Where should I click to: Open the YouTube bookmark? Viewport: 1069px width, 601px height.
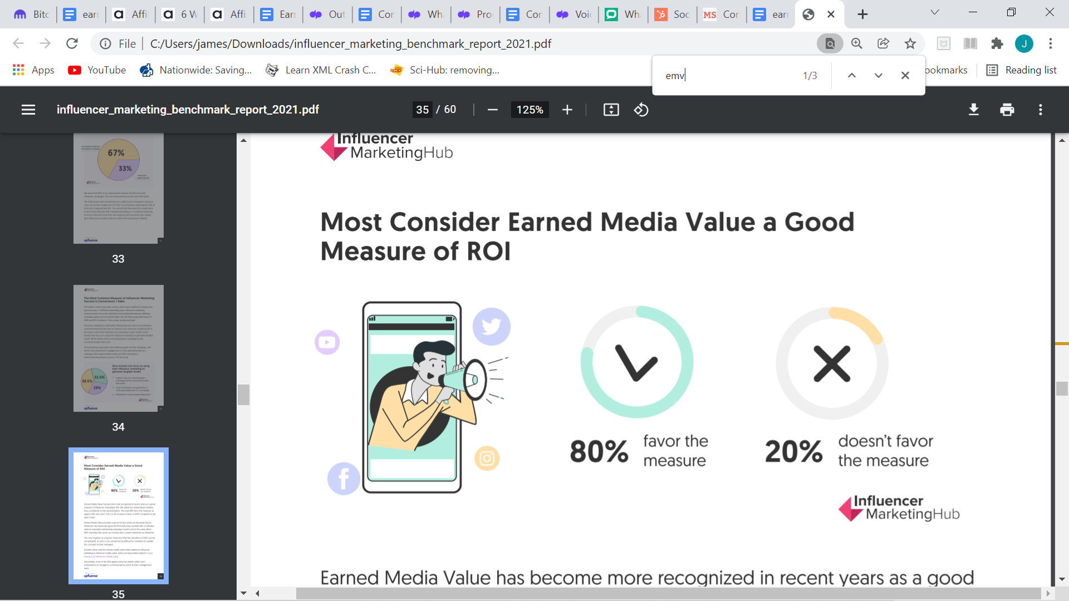point(97,70)
